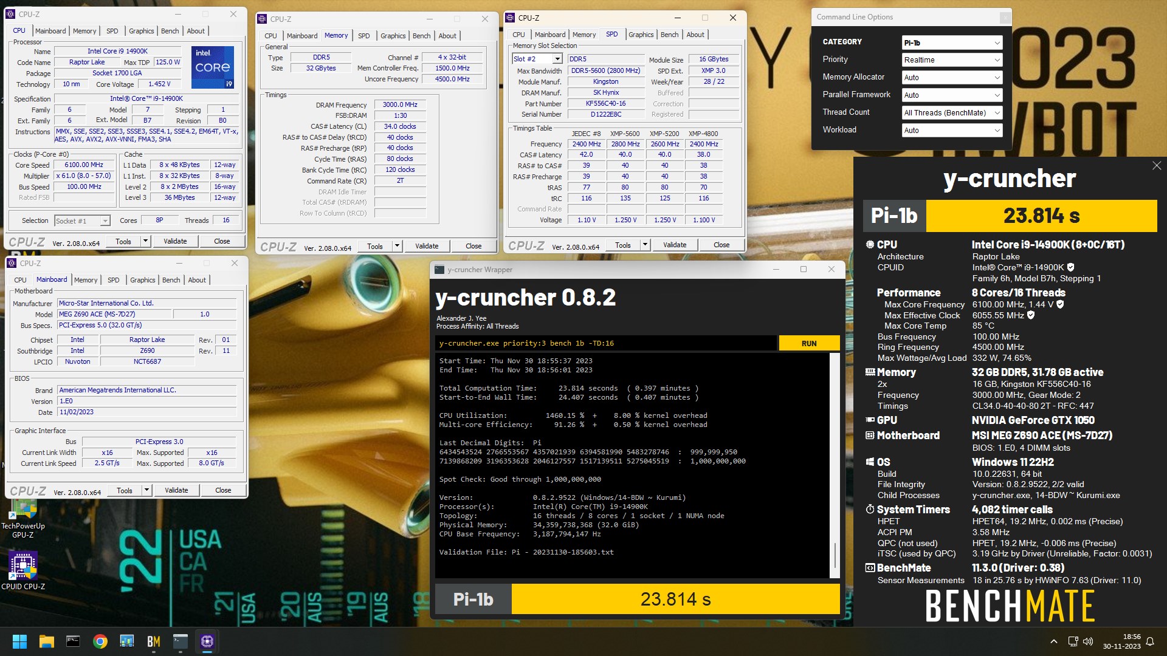Click Validate in the CPU tab window

(175, 241)
